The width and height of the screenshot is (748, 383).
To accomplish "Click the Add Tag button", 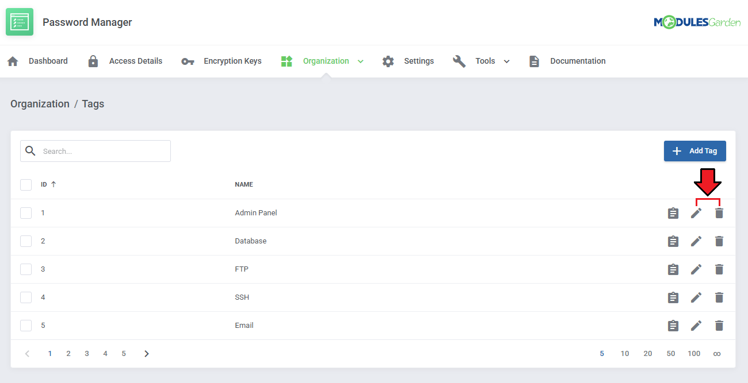I will click(695, 151).
